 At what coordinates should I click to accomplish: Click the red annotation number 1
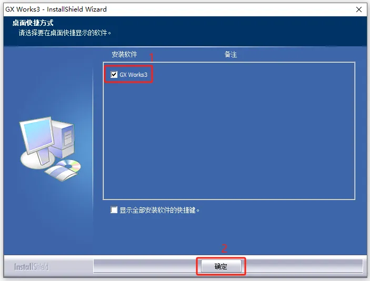(x=151, y=57)
